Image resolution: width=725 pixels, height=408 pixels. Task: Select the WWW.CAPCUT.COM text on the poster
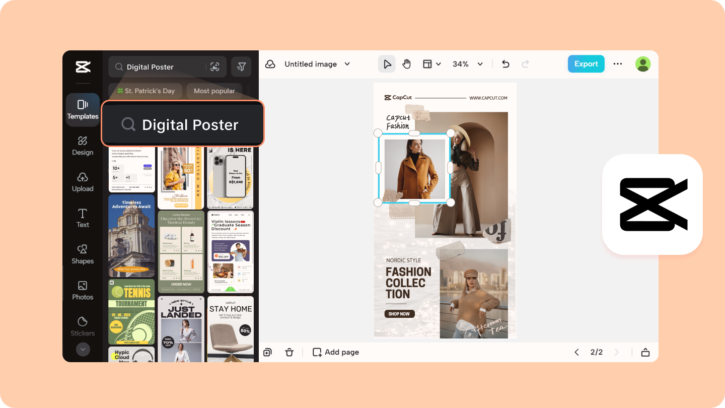coord(488,98)
